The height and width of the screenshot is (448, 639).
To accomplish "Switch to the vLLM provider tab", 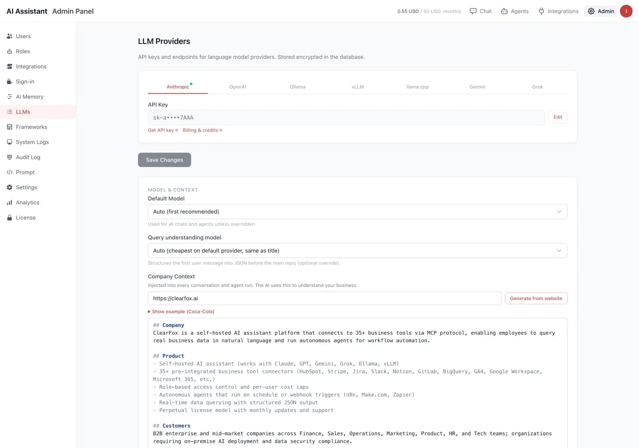I will (357, 87).
